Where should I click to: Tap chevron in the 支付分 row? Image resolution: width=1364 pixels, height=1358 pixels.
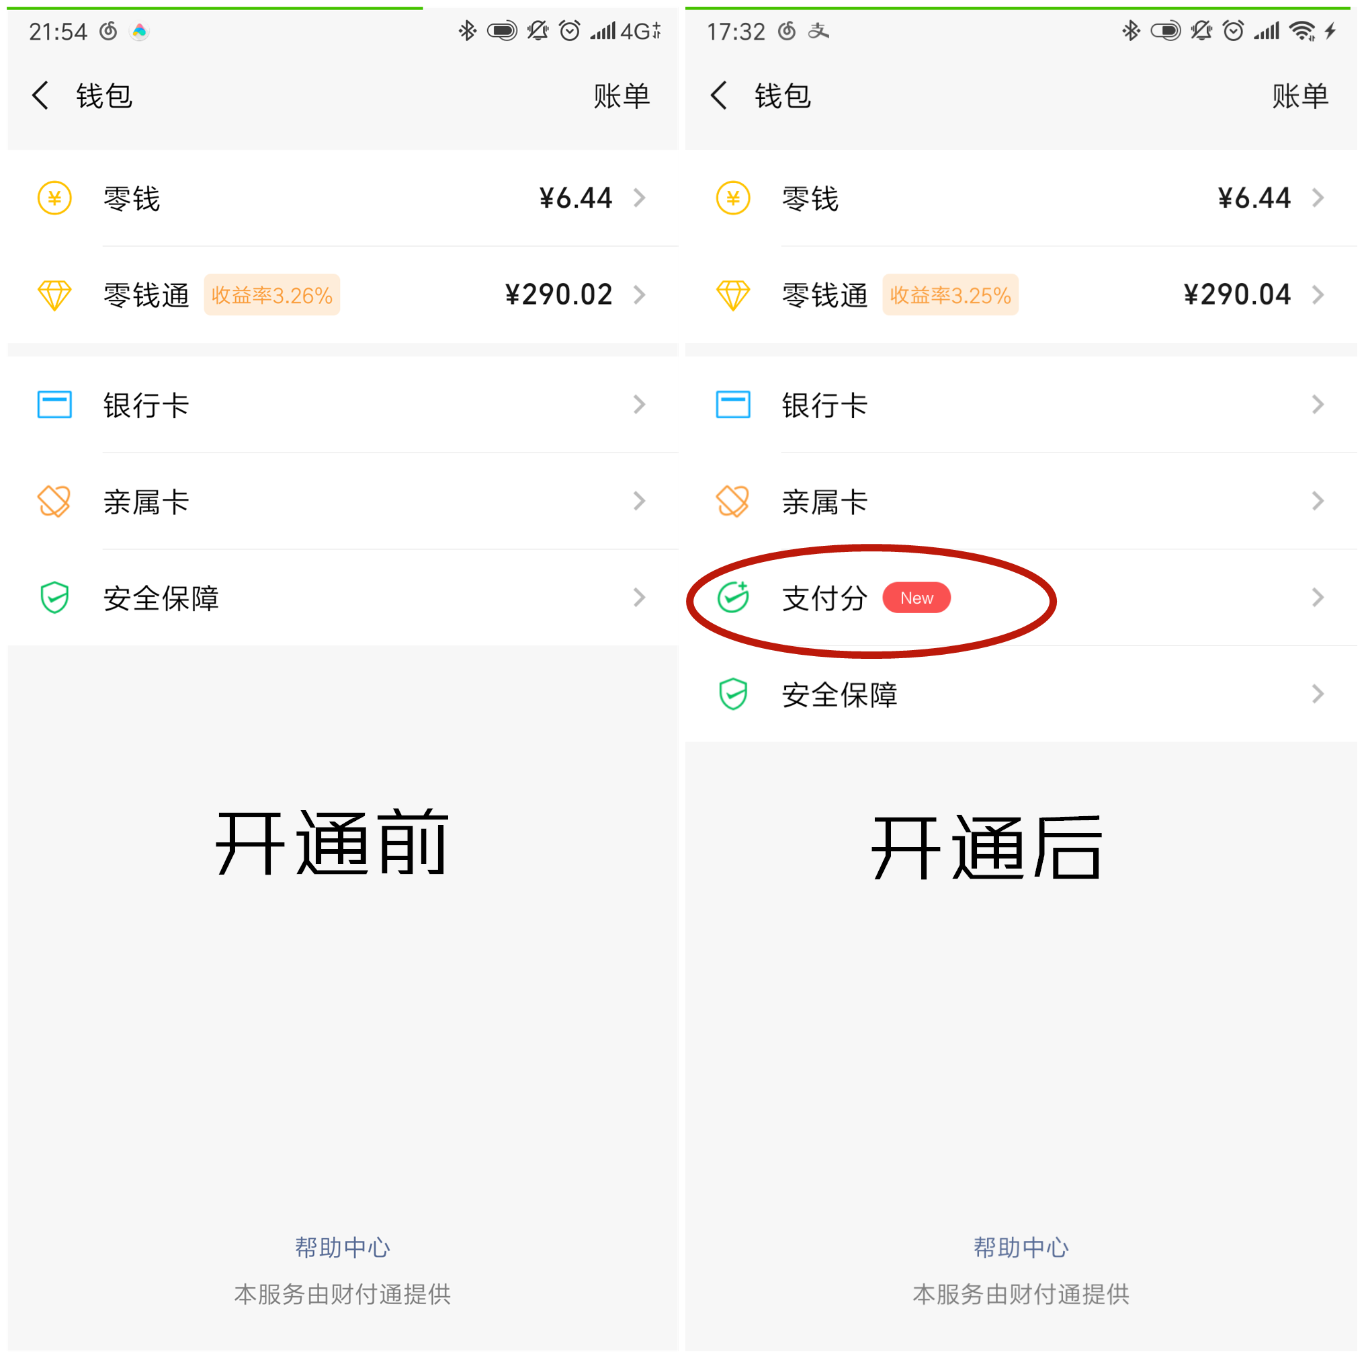(1318, 598)
